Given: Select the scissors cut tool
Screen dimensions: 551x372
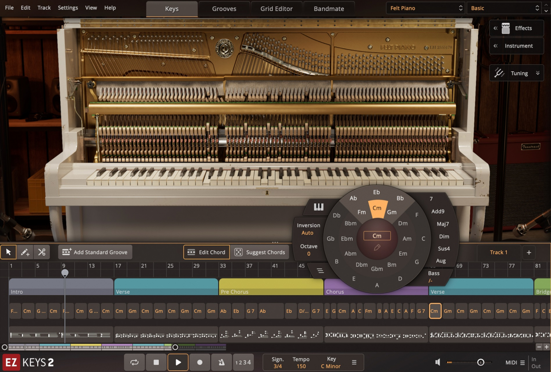Looking at the screenshot, I should pos(41,252).
